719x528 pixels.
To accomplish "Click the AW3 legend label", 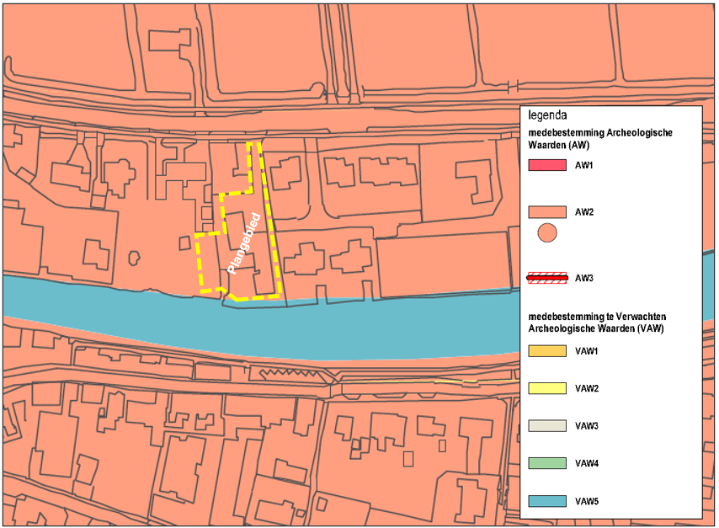I will tap(584, 278).
